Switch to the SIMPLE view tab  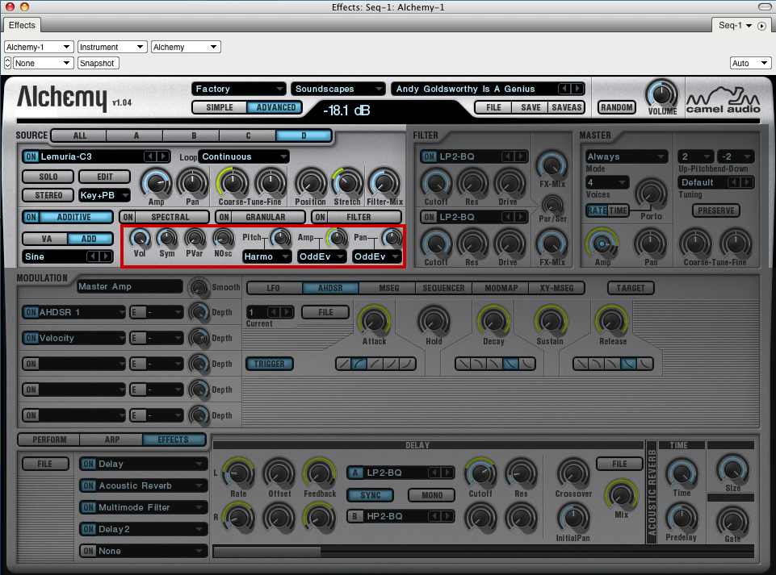tap(220, 107)
